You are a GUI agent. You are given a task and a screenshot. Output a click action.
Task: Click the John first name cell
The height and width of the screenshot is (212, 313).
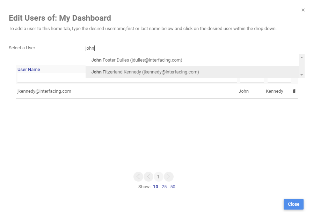click(x=243, y=91)
